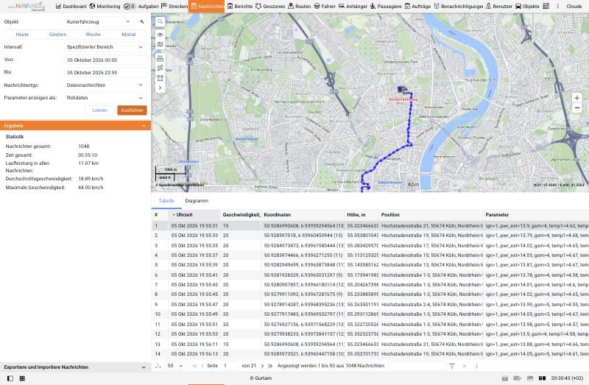Select the Gestern quick interval
This screenshot has width=589, height=385.
click(57, 34)
